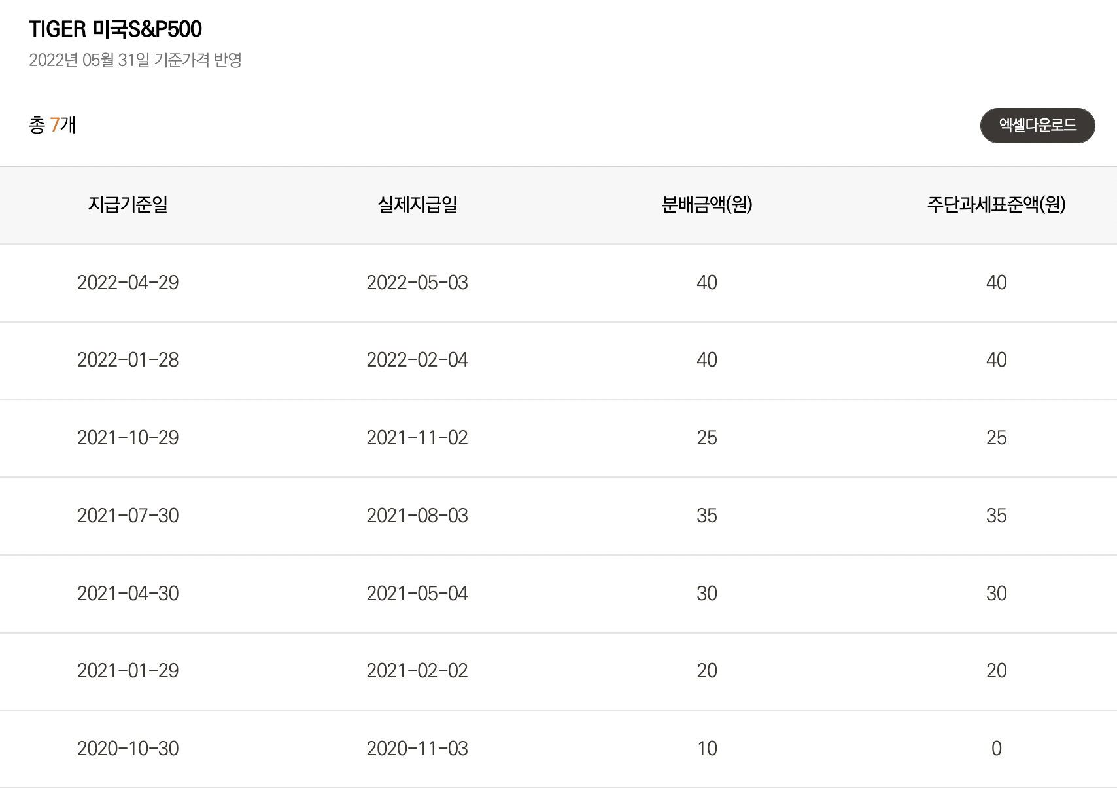The image size is (1117, 788).
Task: Click the 2021-10-29 base date cell
Action: coord(128,438)
